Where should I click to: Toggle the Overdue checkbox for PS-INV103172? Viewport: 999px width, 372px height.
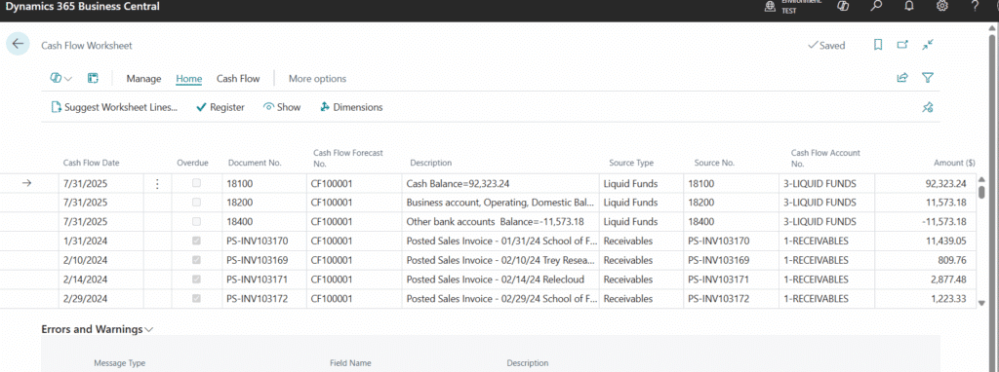(196, 298)
